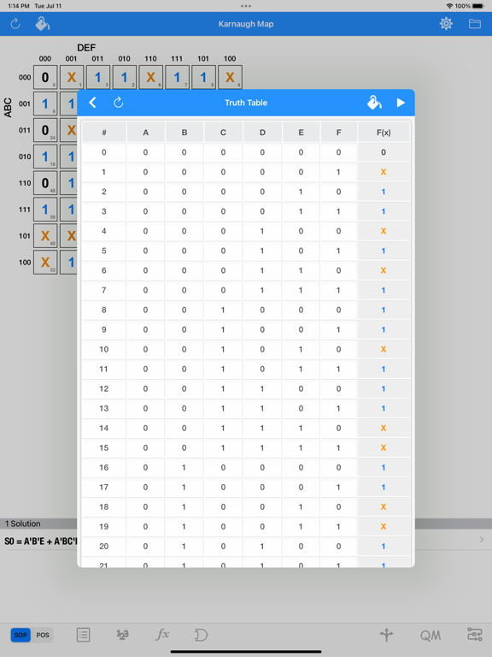Toggle Karnaugh cell 1 showing X
Screen dimensions: 492x657
[72, 77]
